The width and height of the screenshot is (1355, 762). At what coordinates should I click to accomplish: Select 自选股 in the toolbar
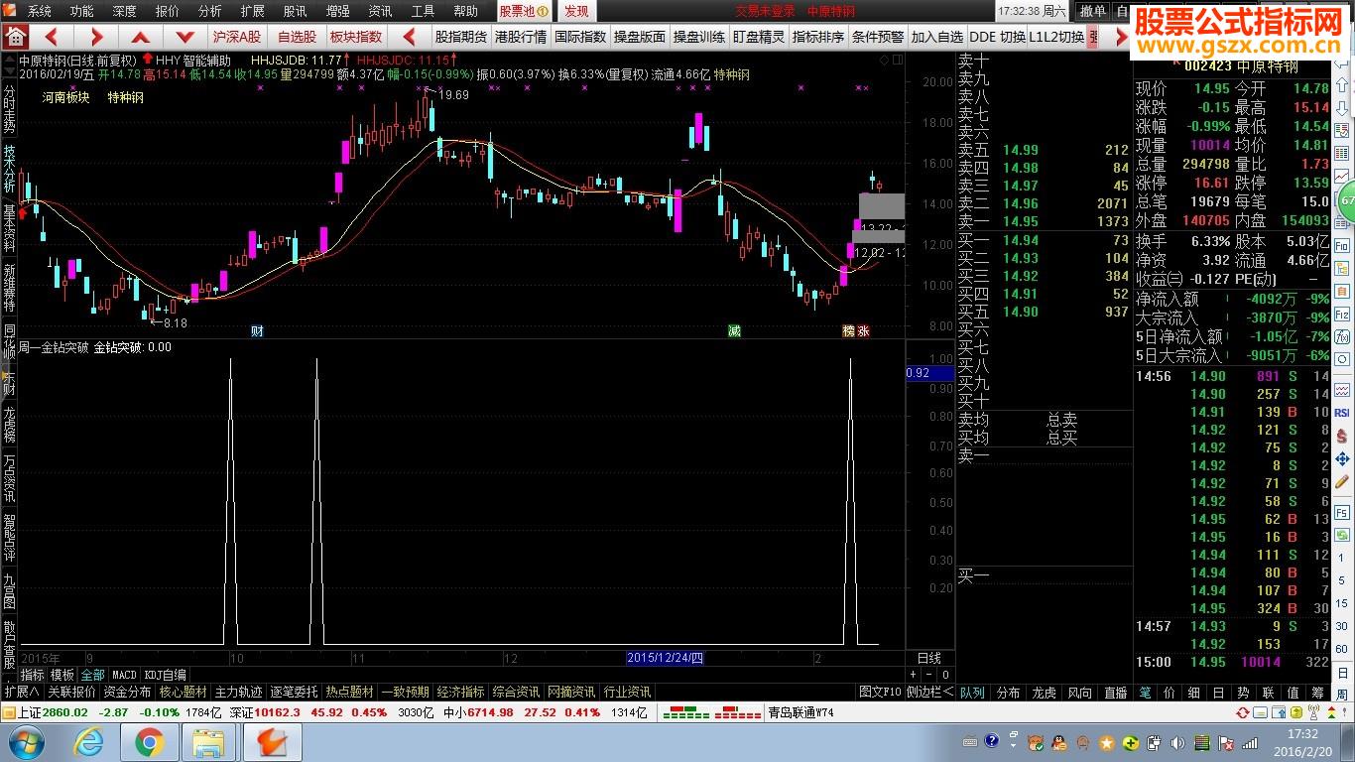point(297,37)
